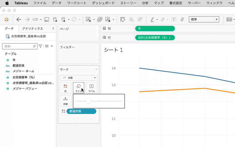Click the Tableau start page logo icon

[6, 19]
